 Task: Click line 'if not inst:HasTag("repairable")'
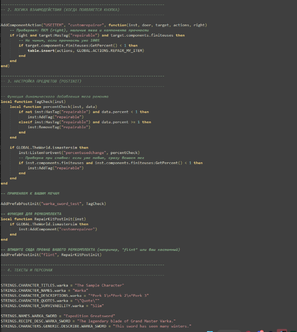84,112
